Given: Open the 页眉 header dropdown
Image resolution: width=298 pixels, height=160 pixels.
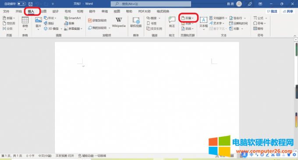Looking at the screenshot, I should (x=188, y=18).
